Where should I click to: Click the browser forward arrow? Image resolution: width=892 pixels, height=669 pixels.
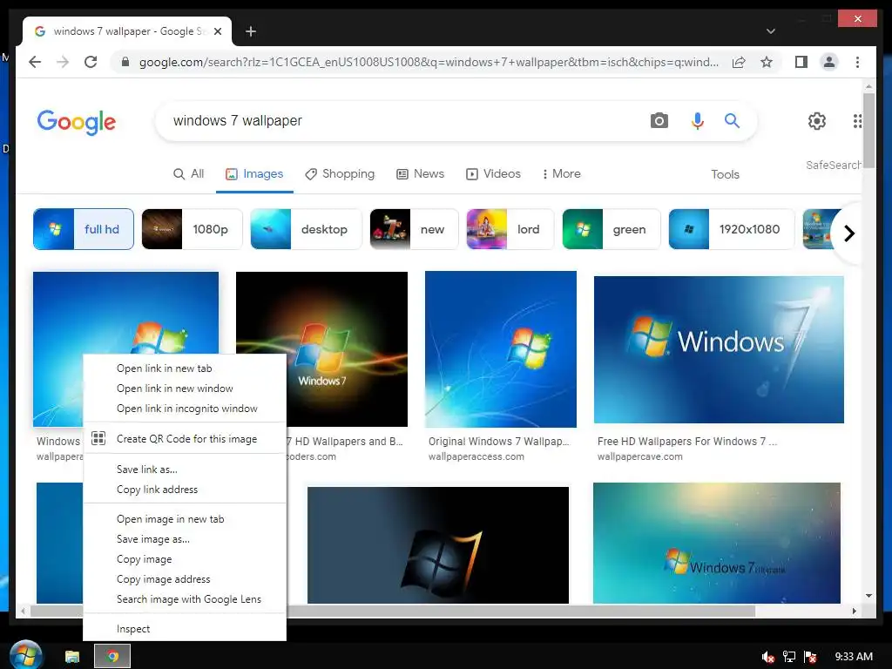pyautogui.click(x=63, y=62)
